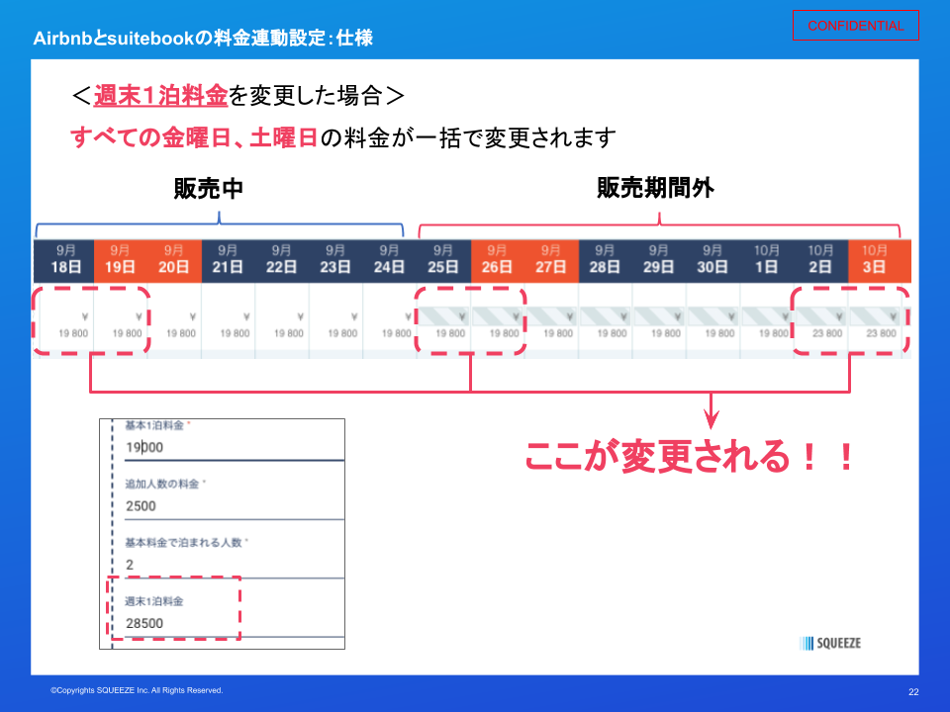
Task: Select the 9月28日 date header
Action: click(606, 261)
